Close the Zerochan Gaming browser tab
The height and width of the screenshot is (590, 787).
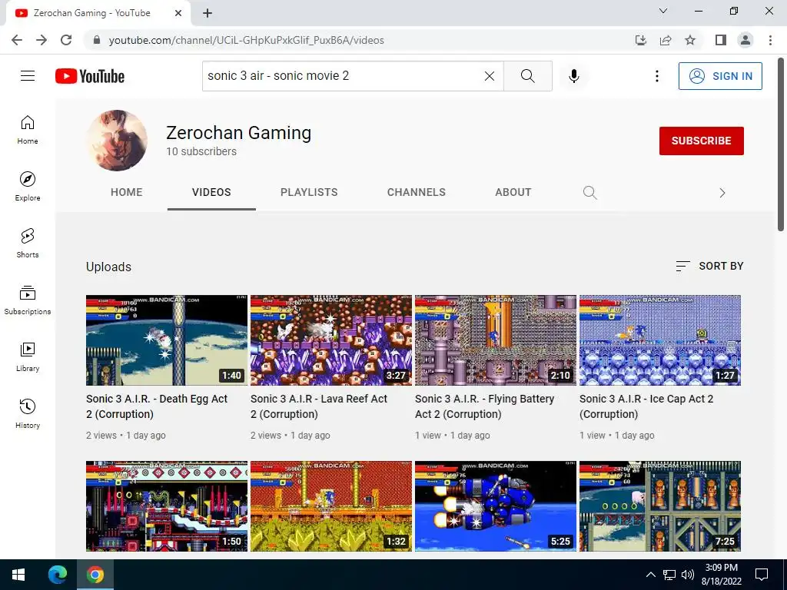coord(178,13)
